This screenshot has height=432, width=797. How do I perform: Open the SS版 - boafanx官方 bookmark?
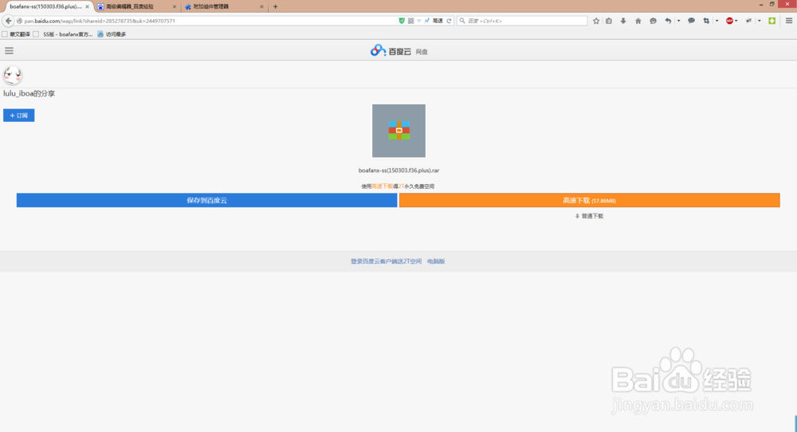pyautogui.click(x=63, y=34)
